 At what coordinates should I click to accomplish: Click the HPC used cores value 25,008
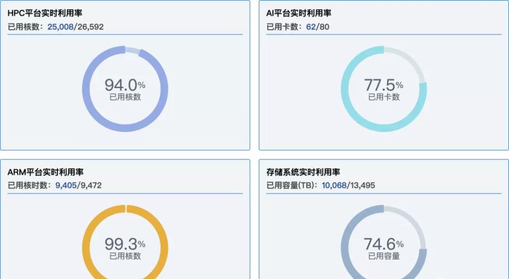(x=61, y=26)
